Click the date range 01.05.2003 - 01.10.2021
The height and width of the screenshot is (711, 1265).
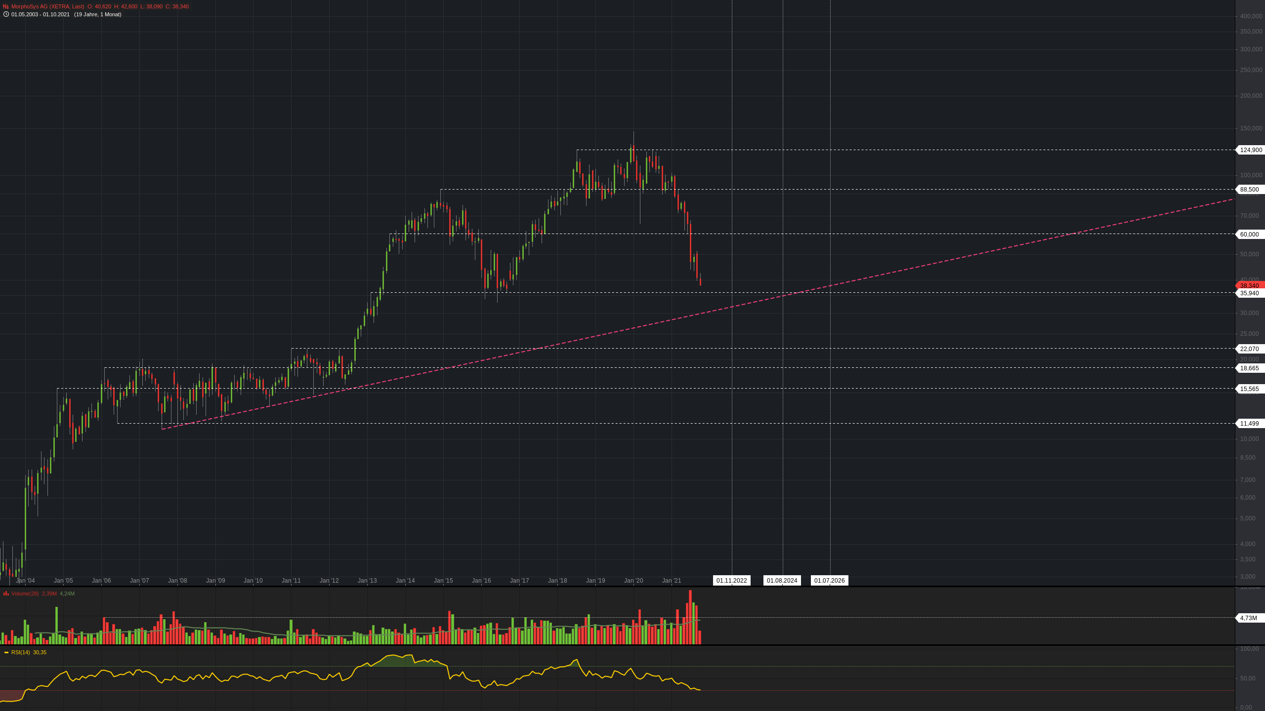41,14
